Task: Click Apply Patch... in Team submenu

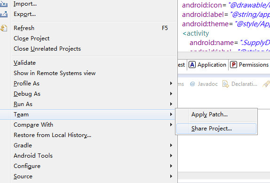Action: [216, 114]
